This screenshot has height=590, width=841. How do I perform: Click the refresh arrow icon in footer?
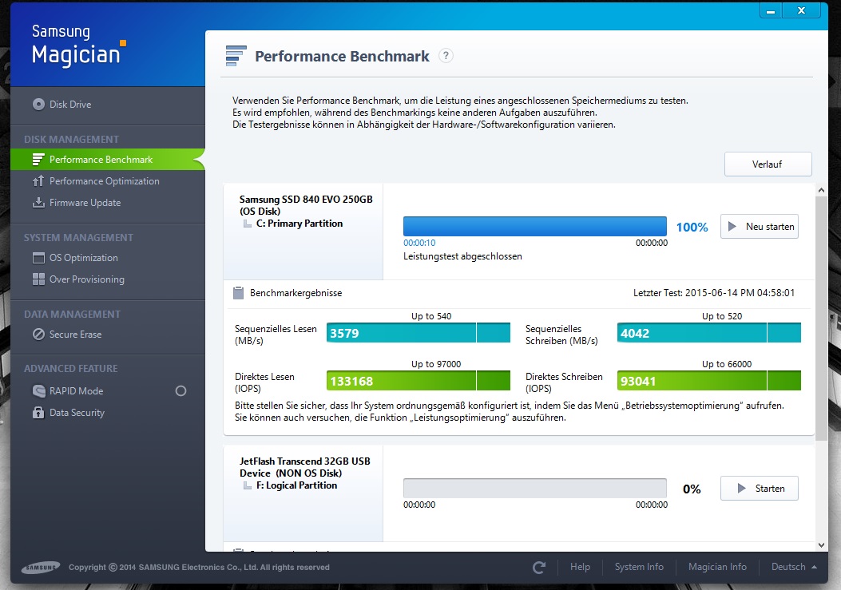[539, 567]
